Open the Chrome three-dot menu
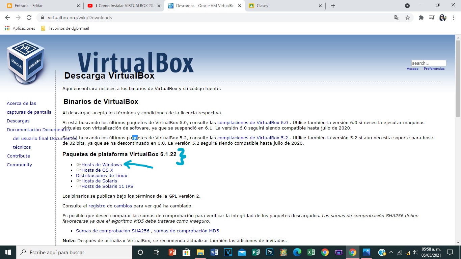 [453, 17]
